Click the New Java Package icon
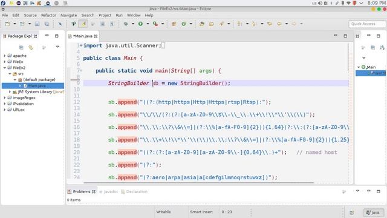The width and height of the screenshot is (387, 218). coord(174,24)
